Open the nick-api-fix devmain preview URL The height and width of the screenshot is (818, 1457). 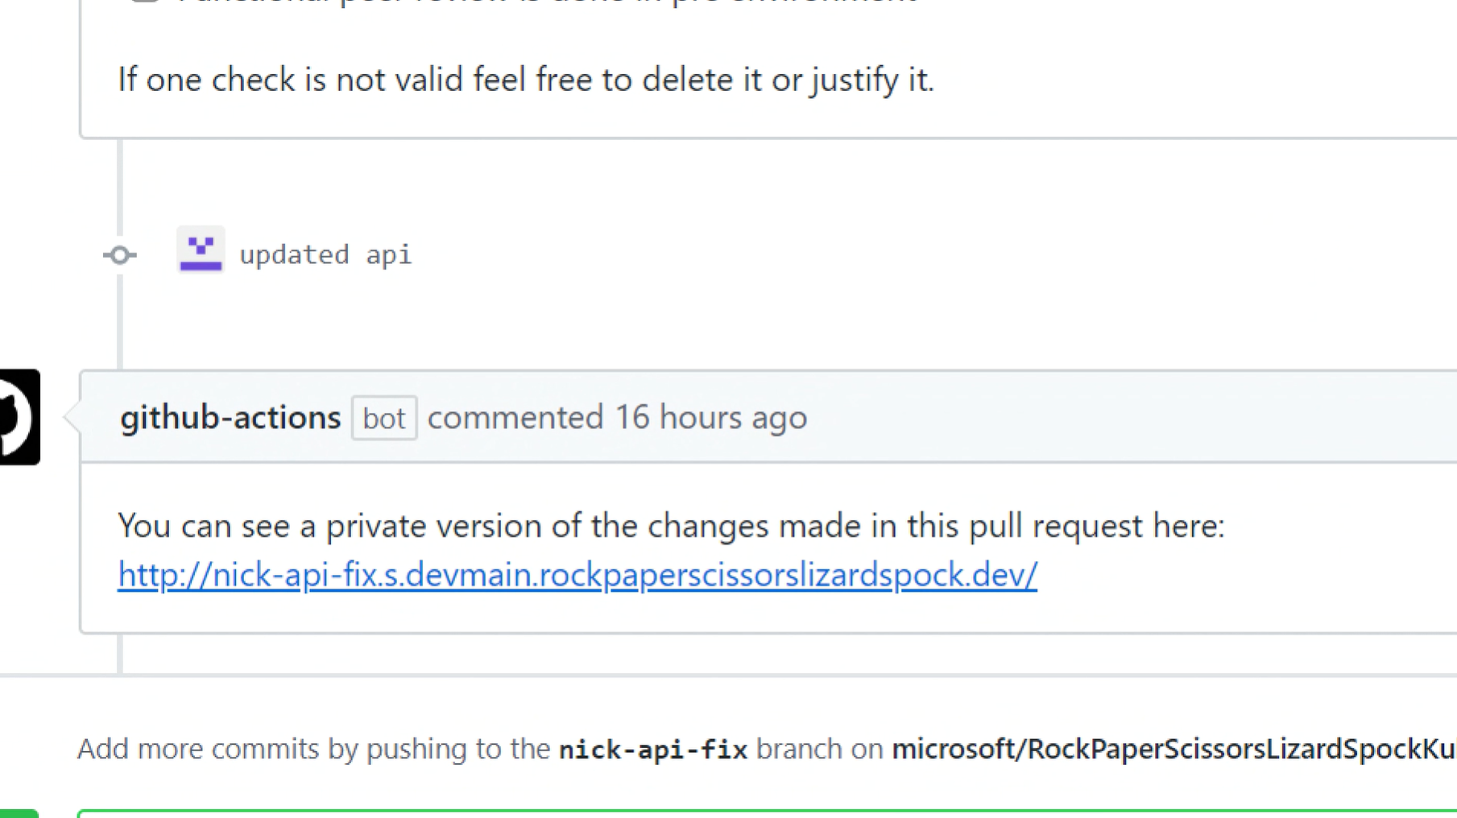pyautogui.click(x=577, y=575)
